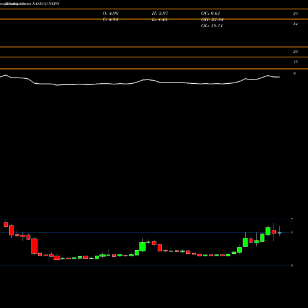Select the open price 'O: 4.90' value
308x308 pixels.
[110, 14]
